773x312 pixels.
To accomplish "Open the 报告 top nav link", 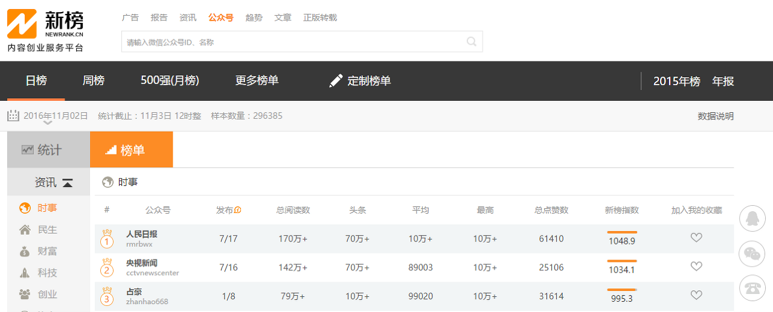I will (x=159, y=18).
